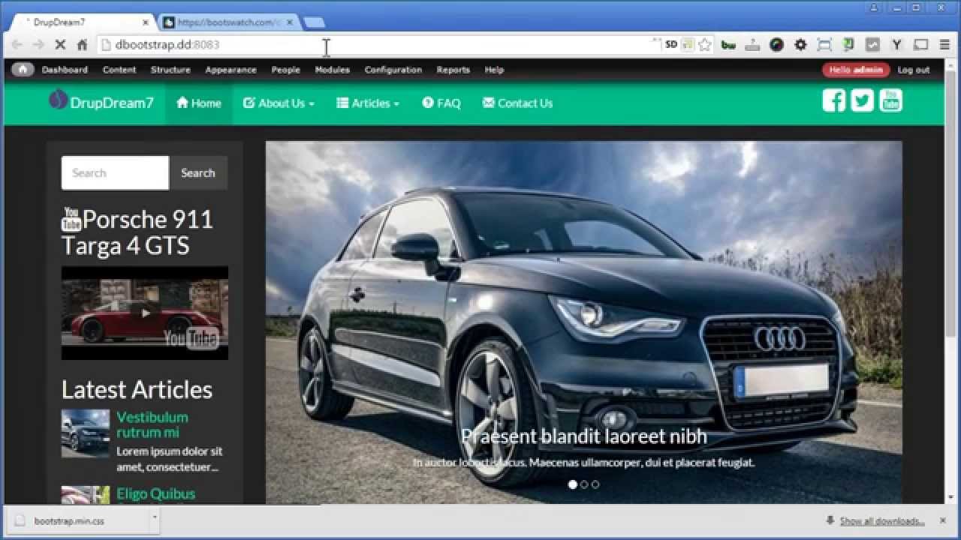The width and height of the screenshot is (961, 540).
Task: Click the DrupDream7 site name link
Action: pyautogui.click(x=112, y=103)
